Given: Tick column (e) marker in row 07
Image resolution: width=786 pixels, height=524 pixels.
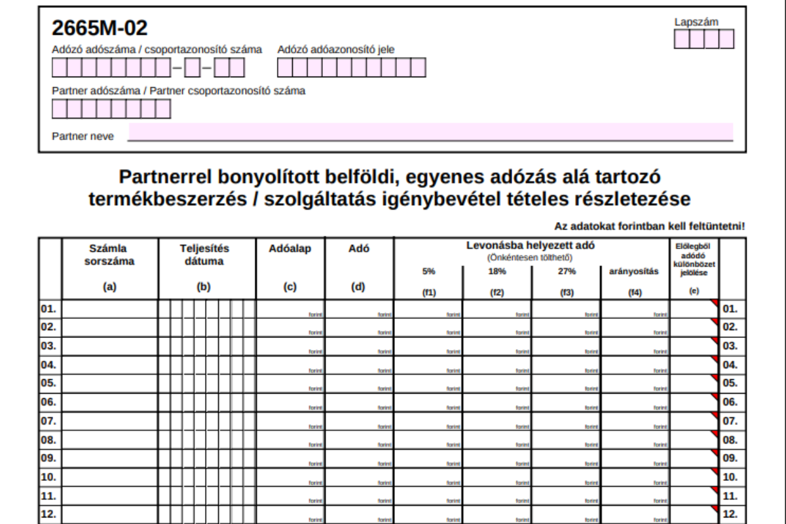Looking at the screenshot, I should 694,422.
